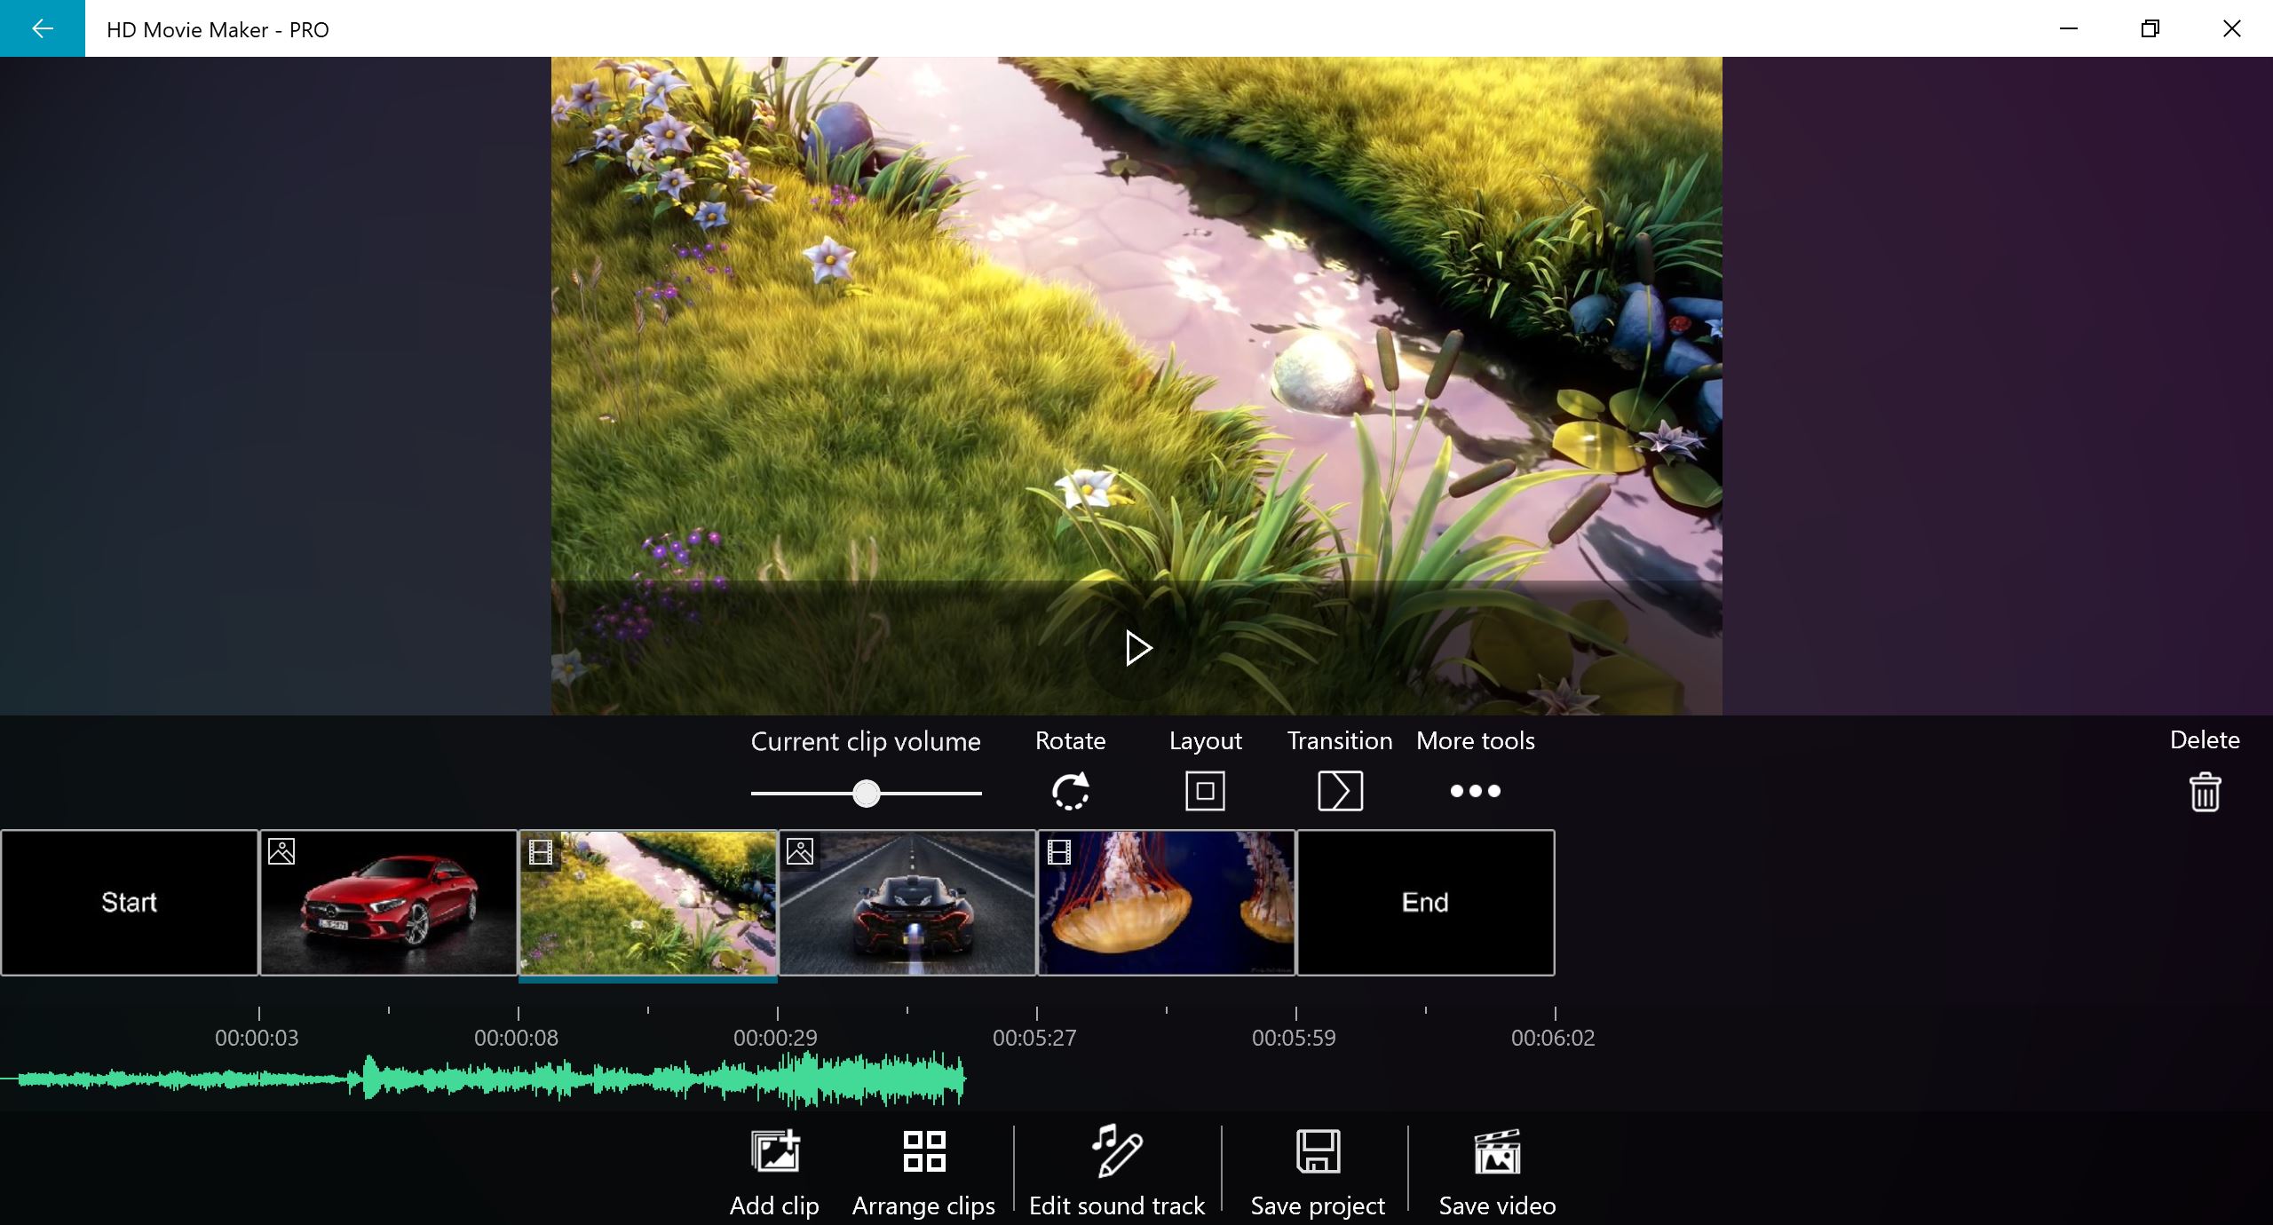Click the HD Movie Maker - PRO title
Image resolution: width=2273 pixels, height=1225 pixels.
218,29
